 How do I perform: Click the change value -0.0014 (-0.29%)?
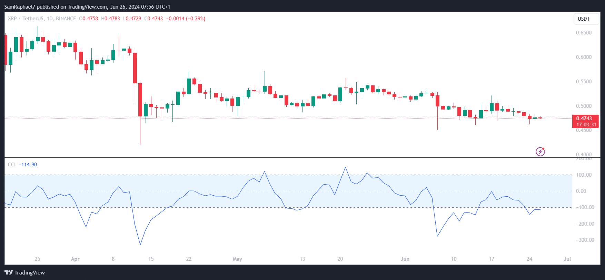click(186, 19)
